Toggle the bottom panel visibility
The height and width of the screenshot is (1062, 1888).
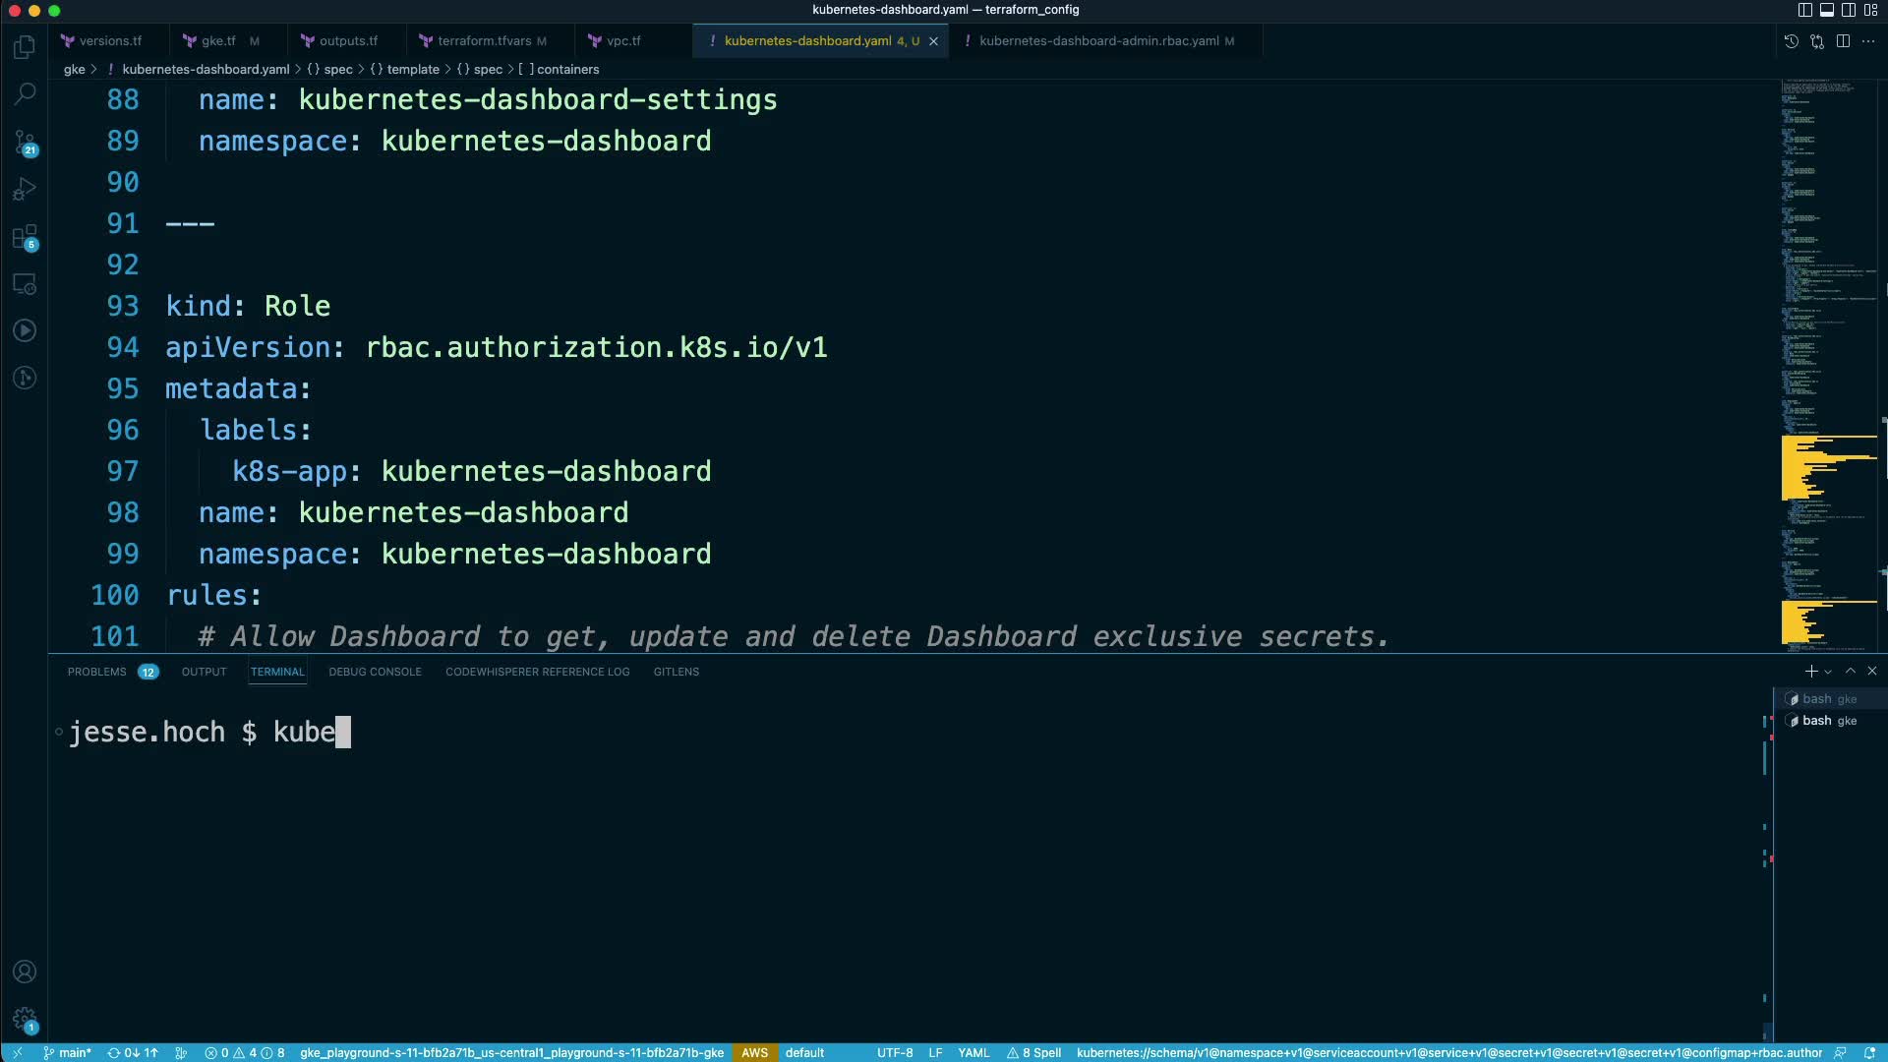tap(1826, 10)
